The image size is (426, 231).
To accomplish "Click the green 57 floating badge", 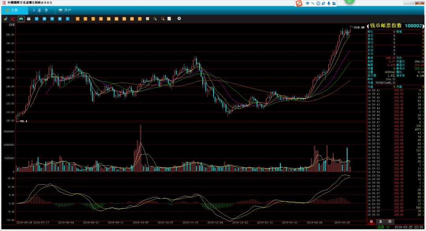I will [349, 1].
